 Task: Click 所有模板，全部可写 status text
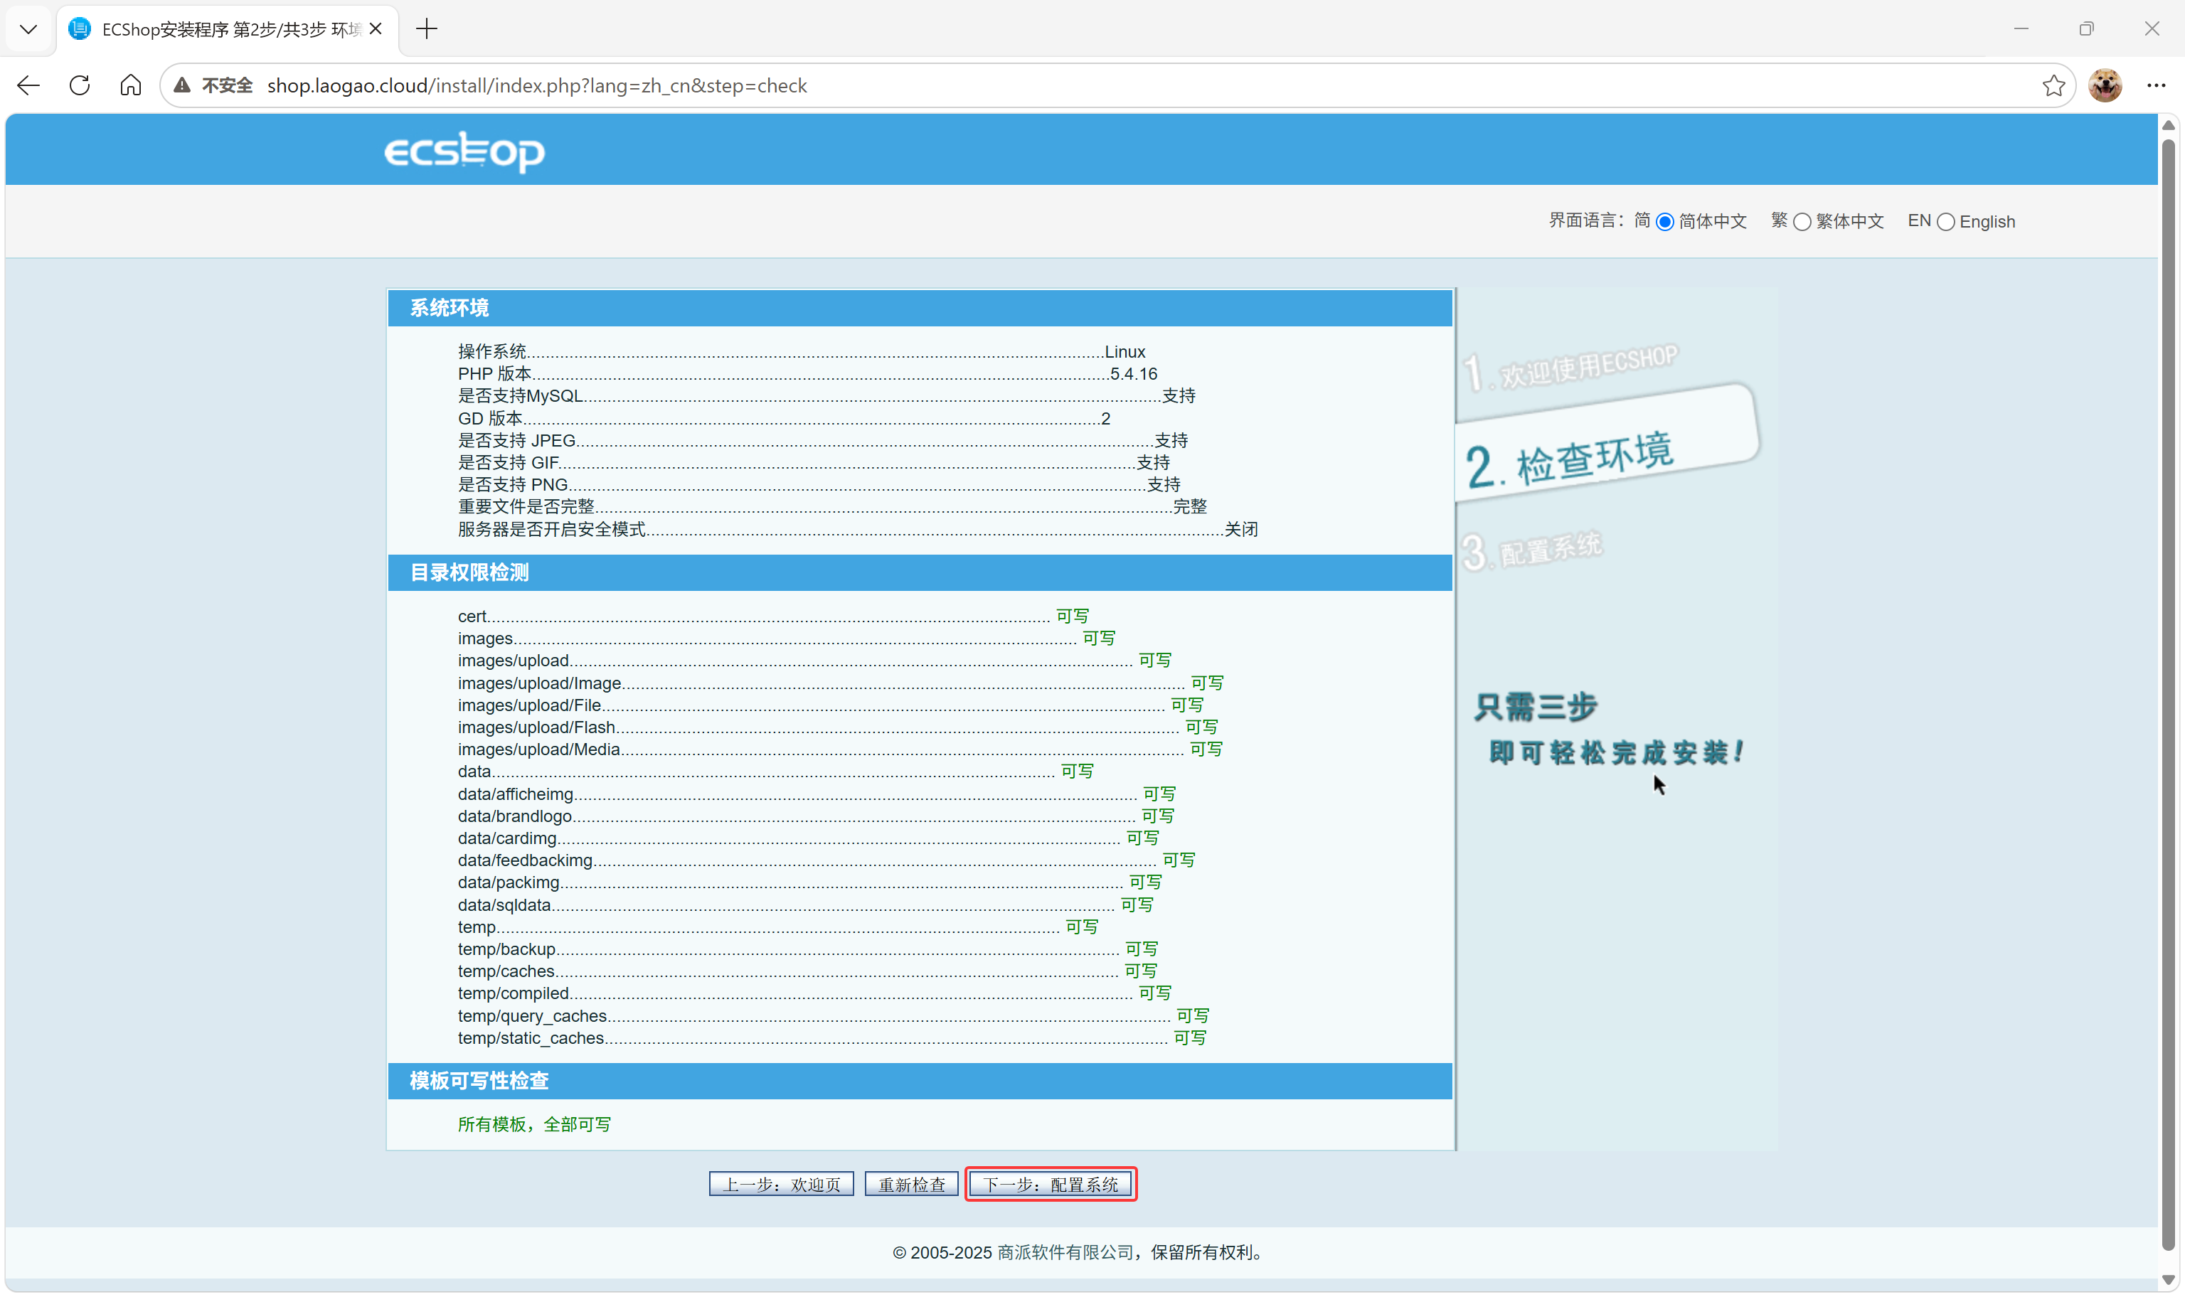(535, 1125)
